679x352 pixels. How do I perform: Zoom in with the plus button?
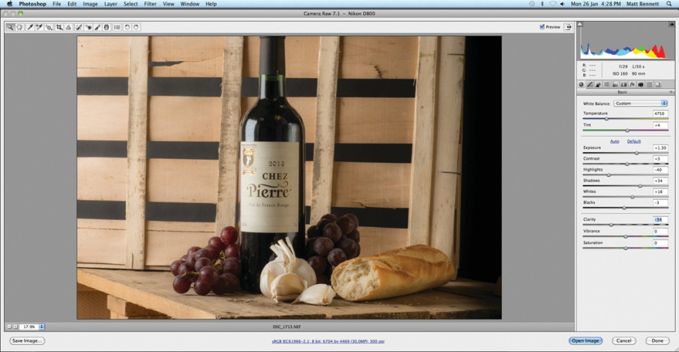tap(15, 326)
